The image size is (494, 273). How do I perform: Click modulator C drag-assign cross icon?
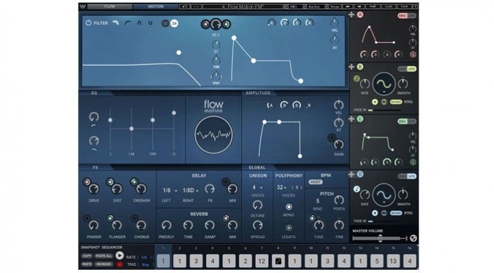(352, 119)
